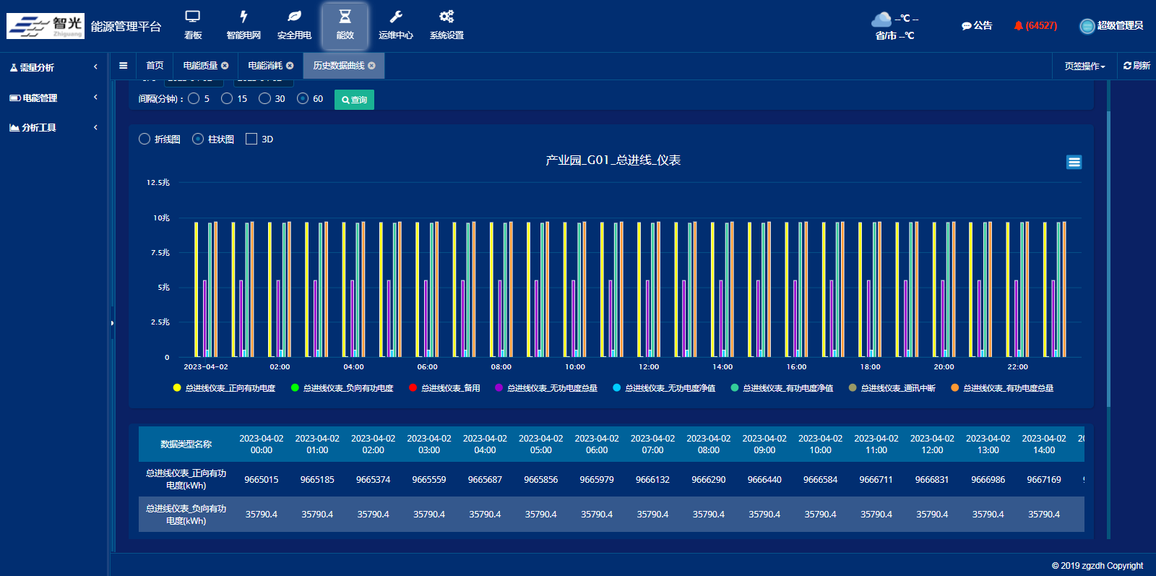Image resolution: width=1156 pixels, height=576 pixels.
Task: Open 系统设置 gears icon
Action: (x=447, y=17)
